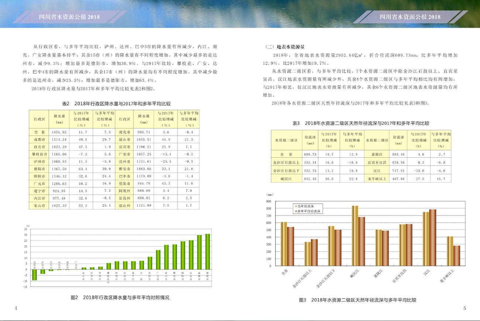Click Figure 3 y-axis label '900'

click(x=268, y=201)
